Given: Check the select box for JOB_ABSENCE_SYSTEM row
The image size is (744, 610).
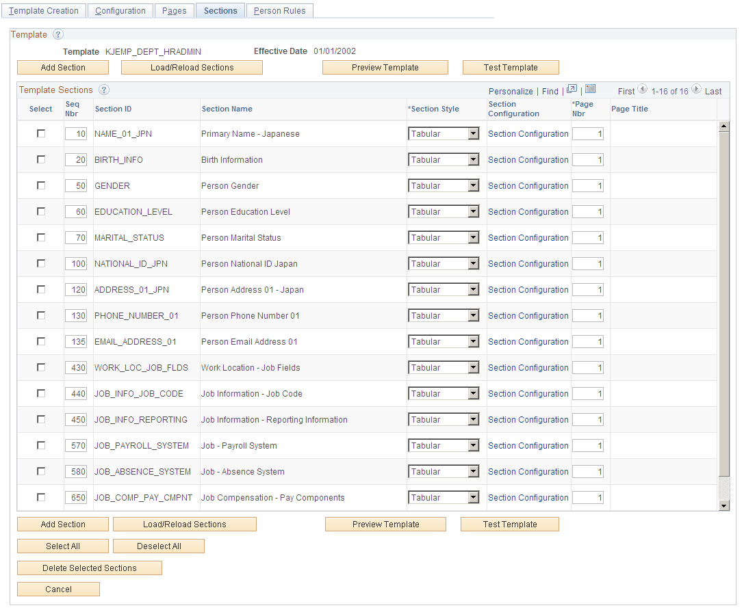Looking at the screenshot, I should pos(40,471).
